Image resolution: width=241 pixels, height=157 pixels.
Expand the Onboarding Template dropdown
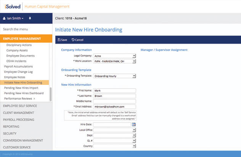(134, 76)
